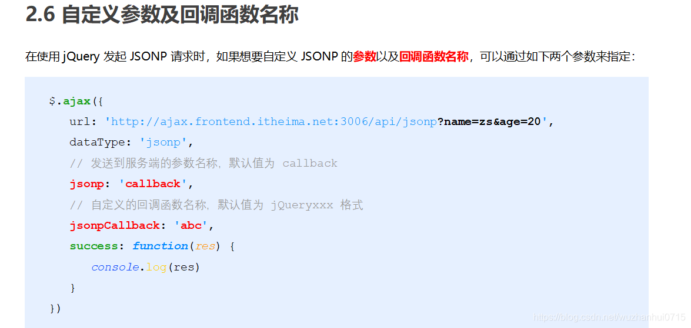Click the blue function keyword

[x=160, y=246]
